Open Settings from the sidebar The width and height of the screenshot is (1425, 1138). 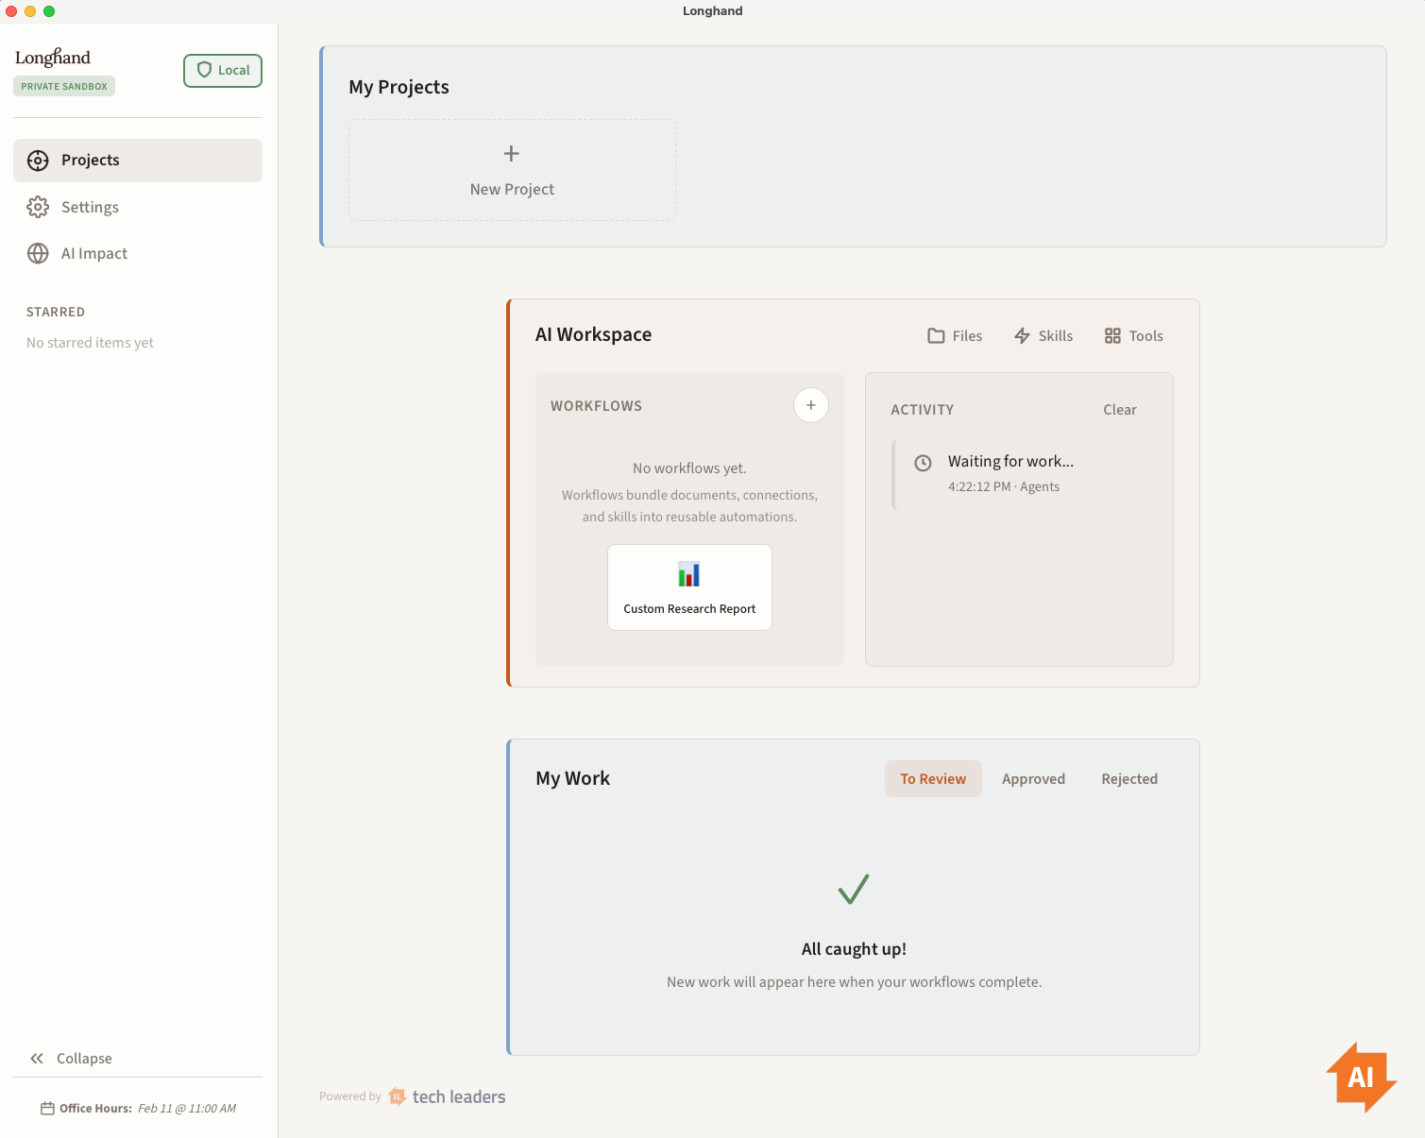[90, 207]
